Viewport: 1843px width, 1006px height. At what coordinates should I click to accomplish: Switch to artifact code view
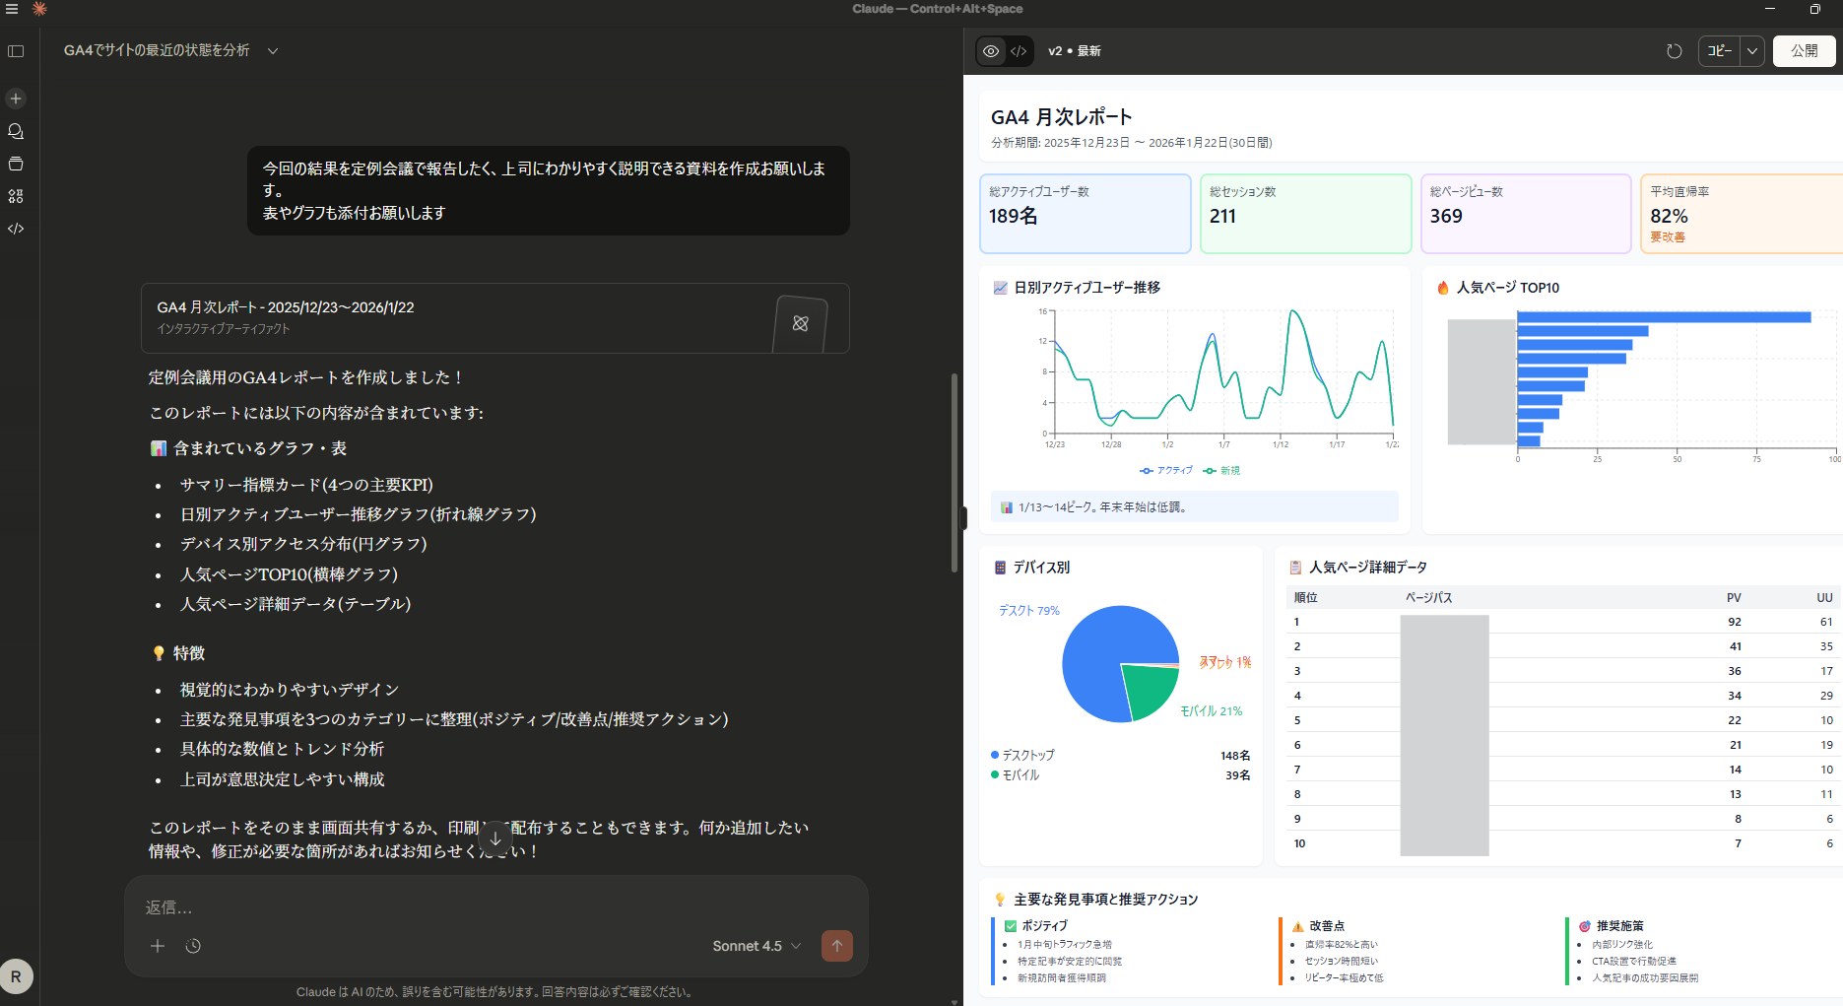1019,51
